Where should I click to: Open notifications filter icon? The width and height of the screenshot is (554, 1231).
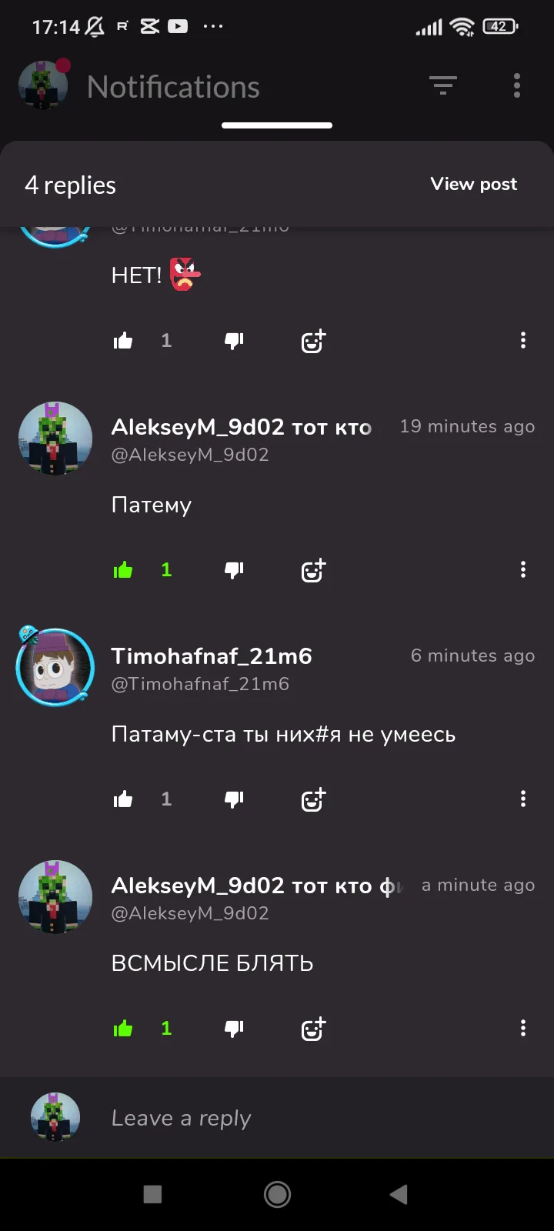click(x=443, y=85)
